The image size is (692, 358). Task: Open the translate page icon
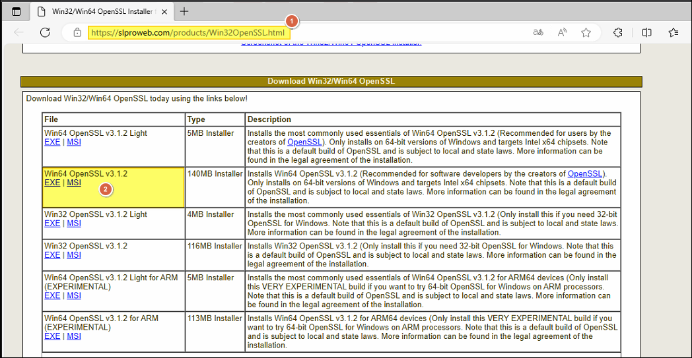(538, 32)
